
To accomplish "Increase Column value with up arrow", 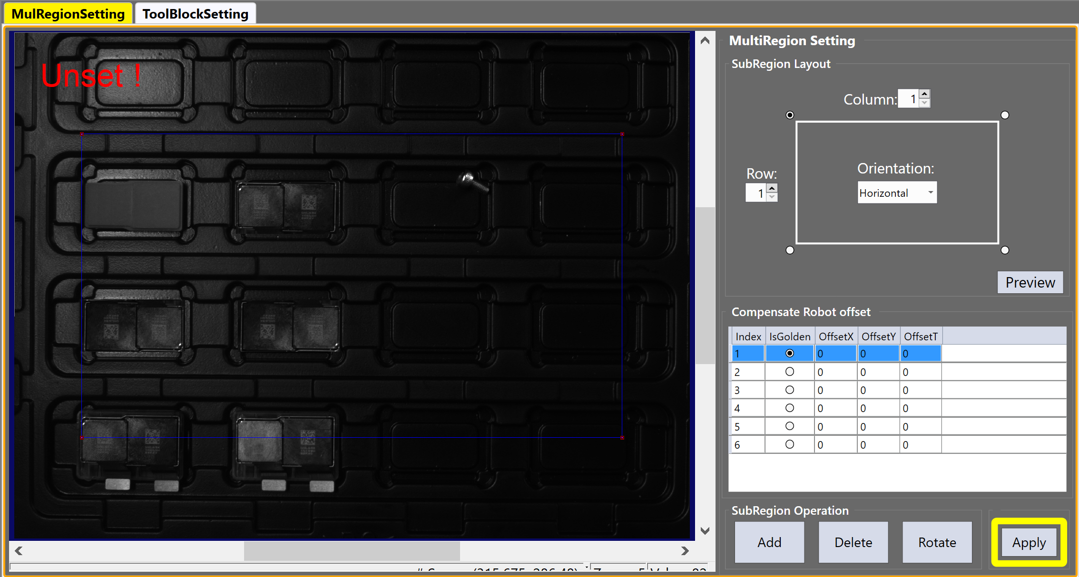I will 924,94.
